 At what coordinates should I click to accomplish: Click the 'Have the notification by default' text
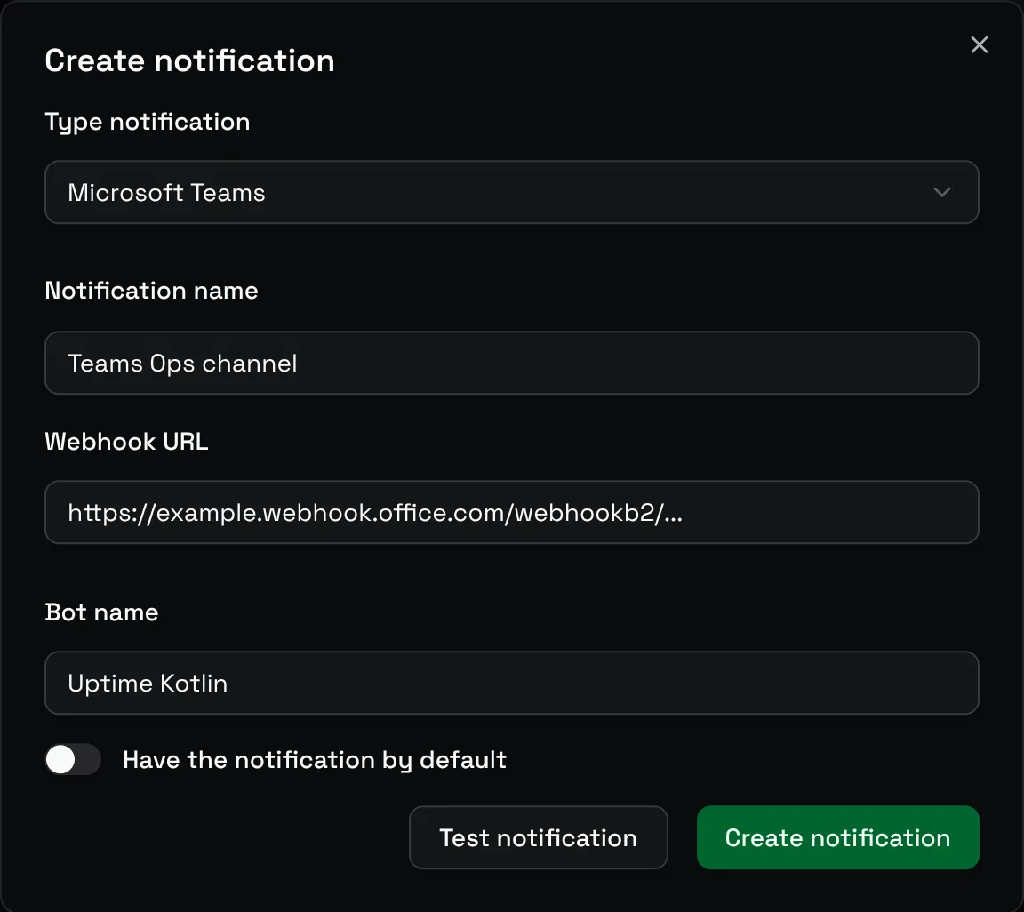point(315,760)
